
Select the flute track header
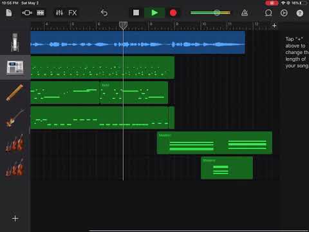point(15,93)
